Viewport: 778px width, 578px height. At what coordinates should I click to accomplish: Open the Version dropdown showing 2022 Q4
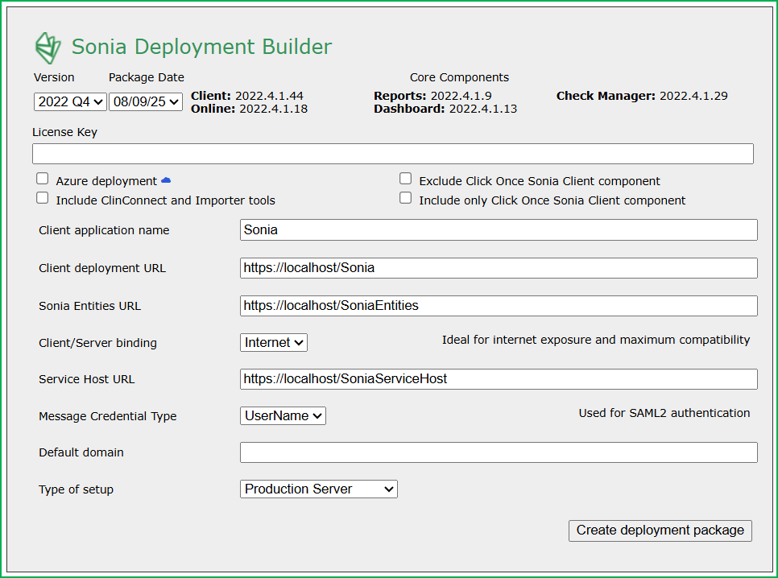(x=70, y=101)
